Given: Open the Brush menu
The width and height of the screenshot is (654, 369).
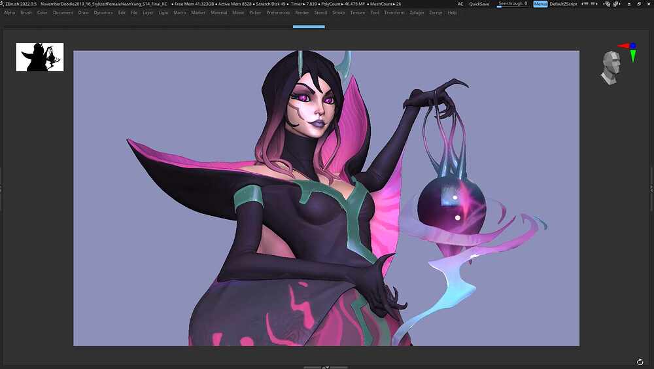Looking at the screenshot, I should click(26, 12).
